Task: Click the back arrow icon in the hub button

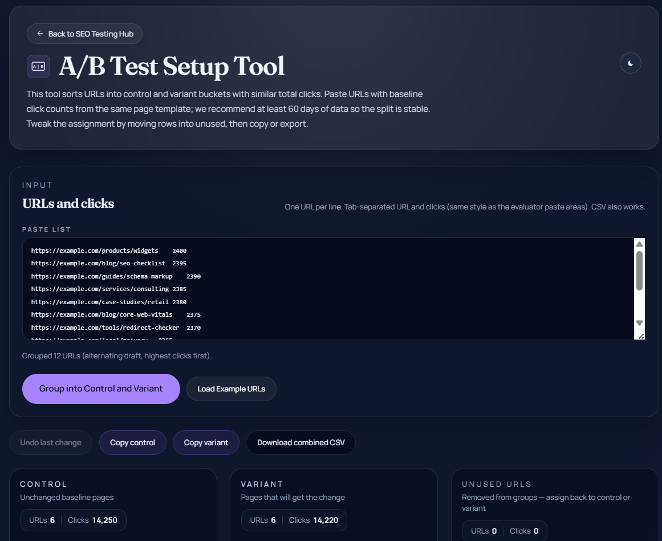Action: click(x=40, y=34)
